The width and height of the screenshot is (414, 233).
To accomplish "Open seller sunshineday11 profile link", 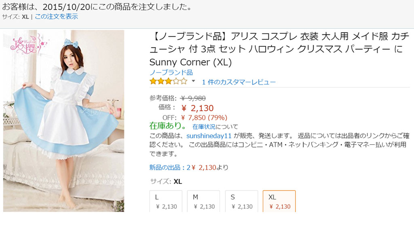I will (x=209, y=136).
